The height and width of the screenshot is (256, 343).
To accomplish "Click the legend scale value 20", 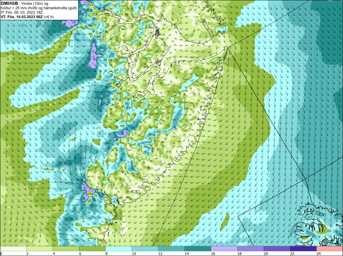I will (265, 254).
